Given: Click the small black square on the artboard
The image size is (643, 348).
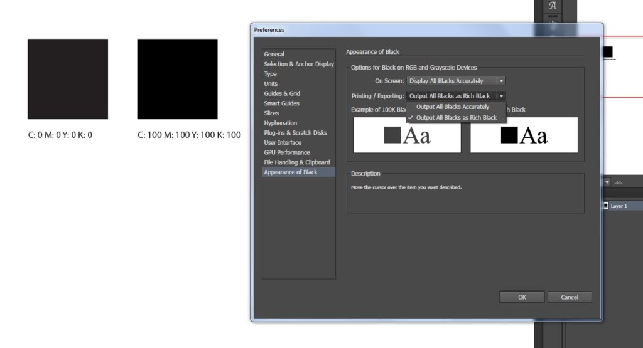Looking at the screenshot, I should coord(607,52).
